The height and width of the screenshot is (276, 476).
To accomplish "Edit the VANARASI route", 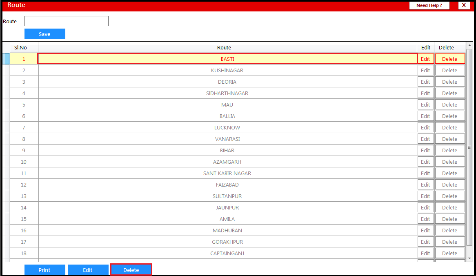I will point(425,139).
